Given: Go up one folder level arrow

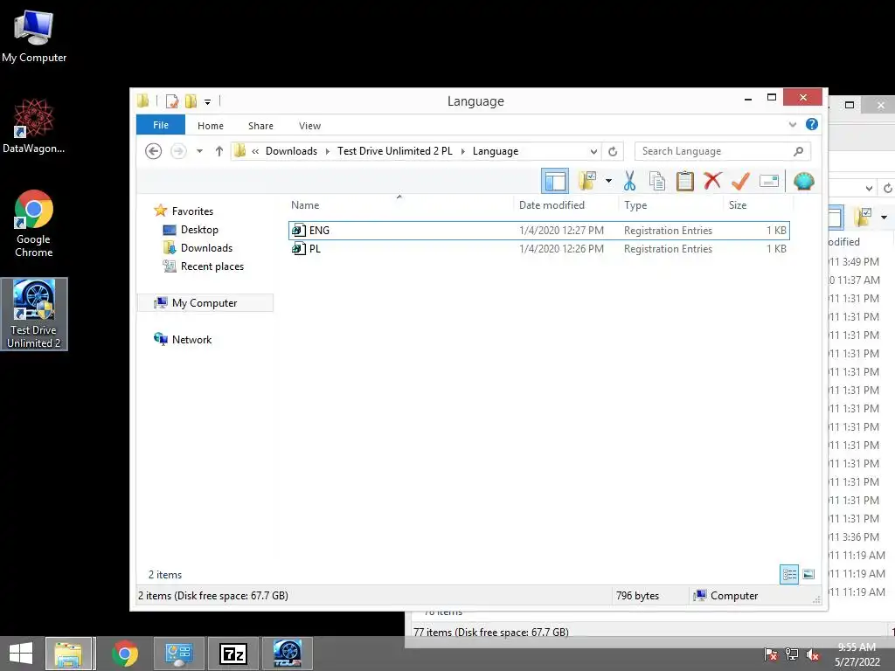Looking at the screenshot, I should [x=219, y=151].
